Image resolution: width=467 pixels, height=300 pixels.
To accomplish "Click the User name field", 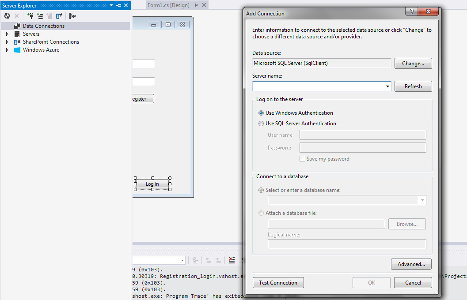I will (x=363, y=135).
